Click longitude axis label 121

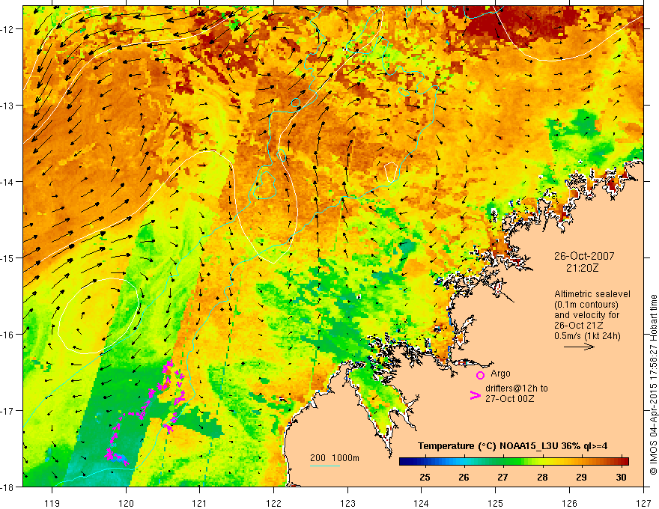200,504
